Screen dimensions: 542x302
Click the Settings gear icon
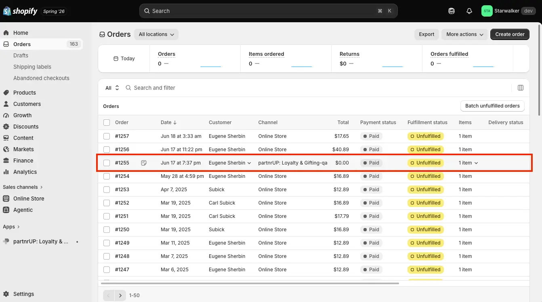pyautogui.click(x=6, y=294)
